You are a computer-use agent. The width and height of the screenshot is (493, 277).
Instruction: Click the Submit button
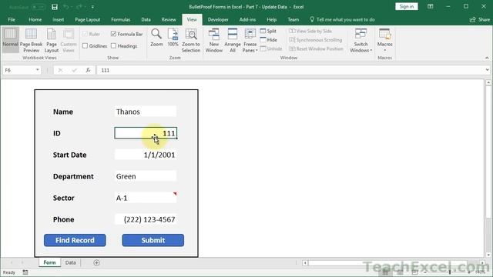153,240
